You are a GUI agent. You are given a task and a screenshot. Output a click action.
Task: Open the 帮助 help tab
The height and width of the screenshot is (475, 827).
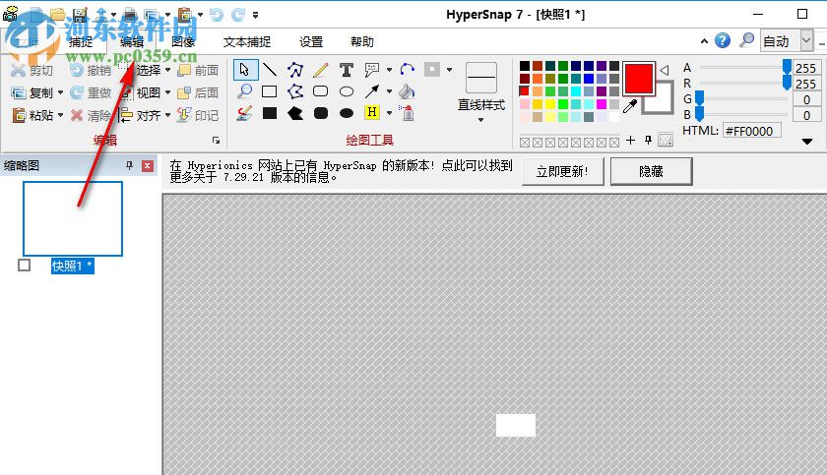(362, 42)
